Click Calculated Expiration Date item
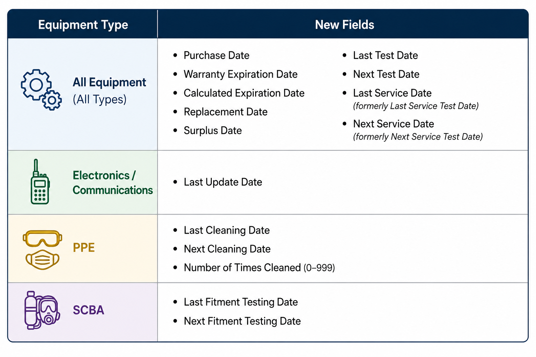This screenshot has width=536, height=357. point(244,93)
